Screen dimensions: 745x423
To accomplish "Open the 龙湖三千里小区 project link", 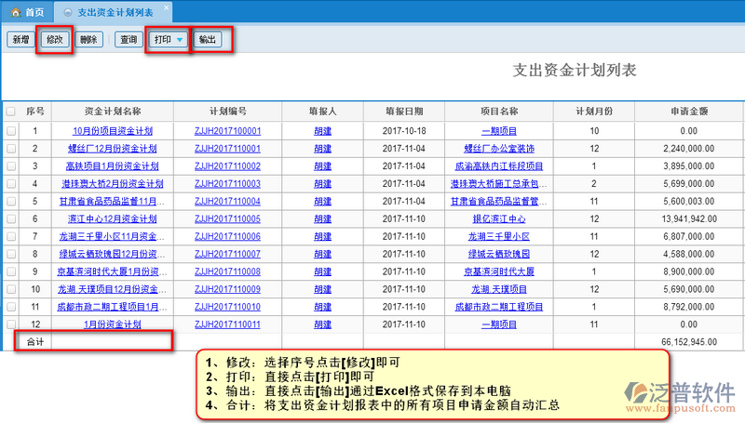I will coord(499,236).
